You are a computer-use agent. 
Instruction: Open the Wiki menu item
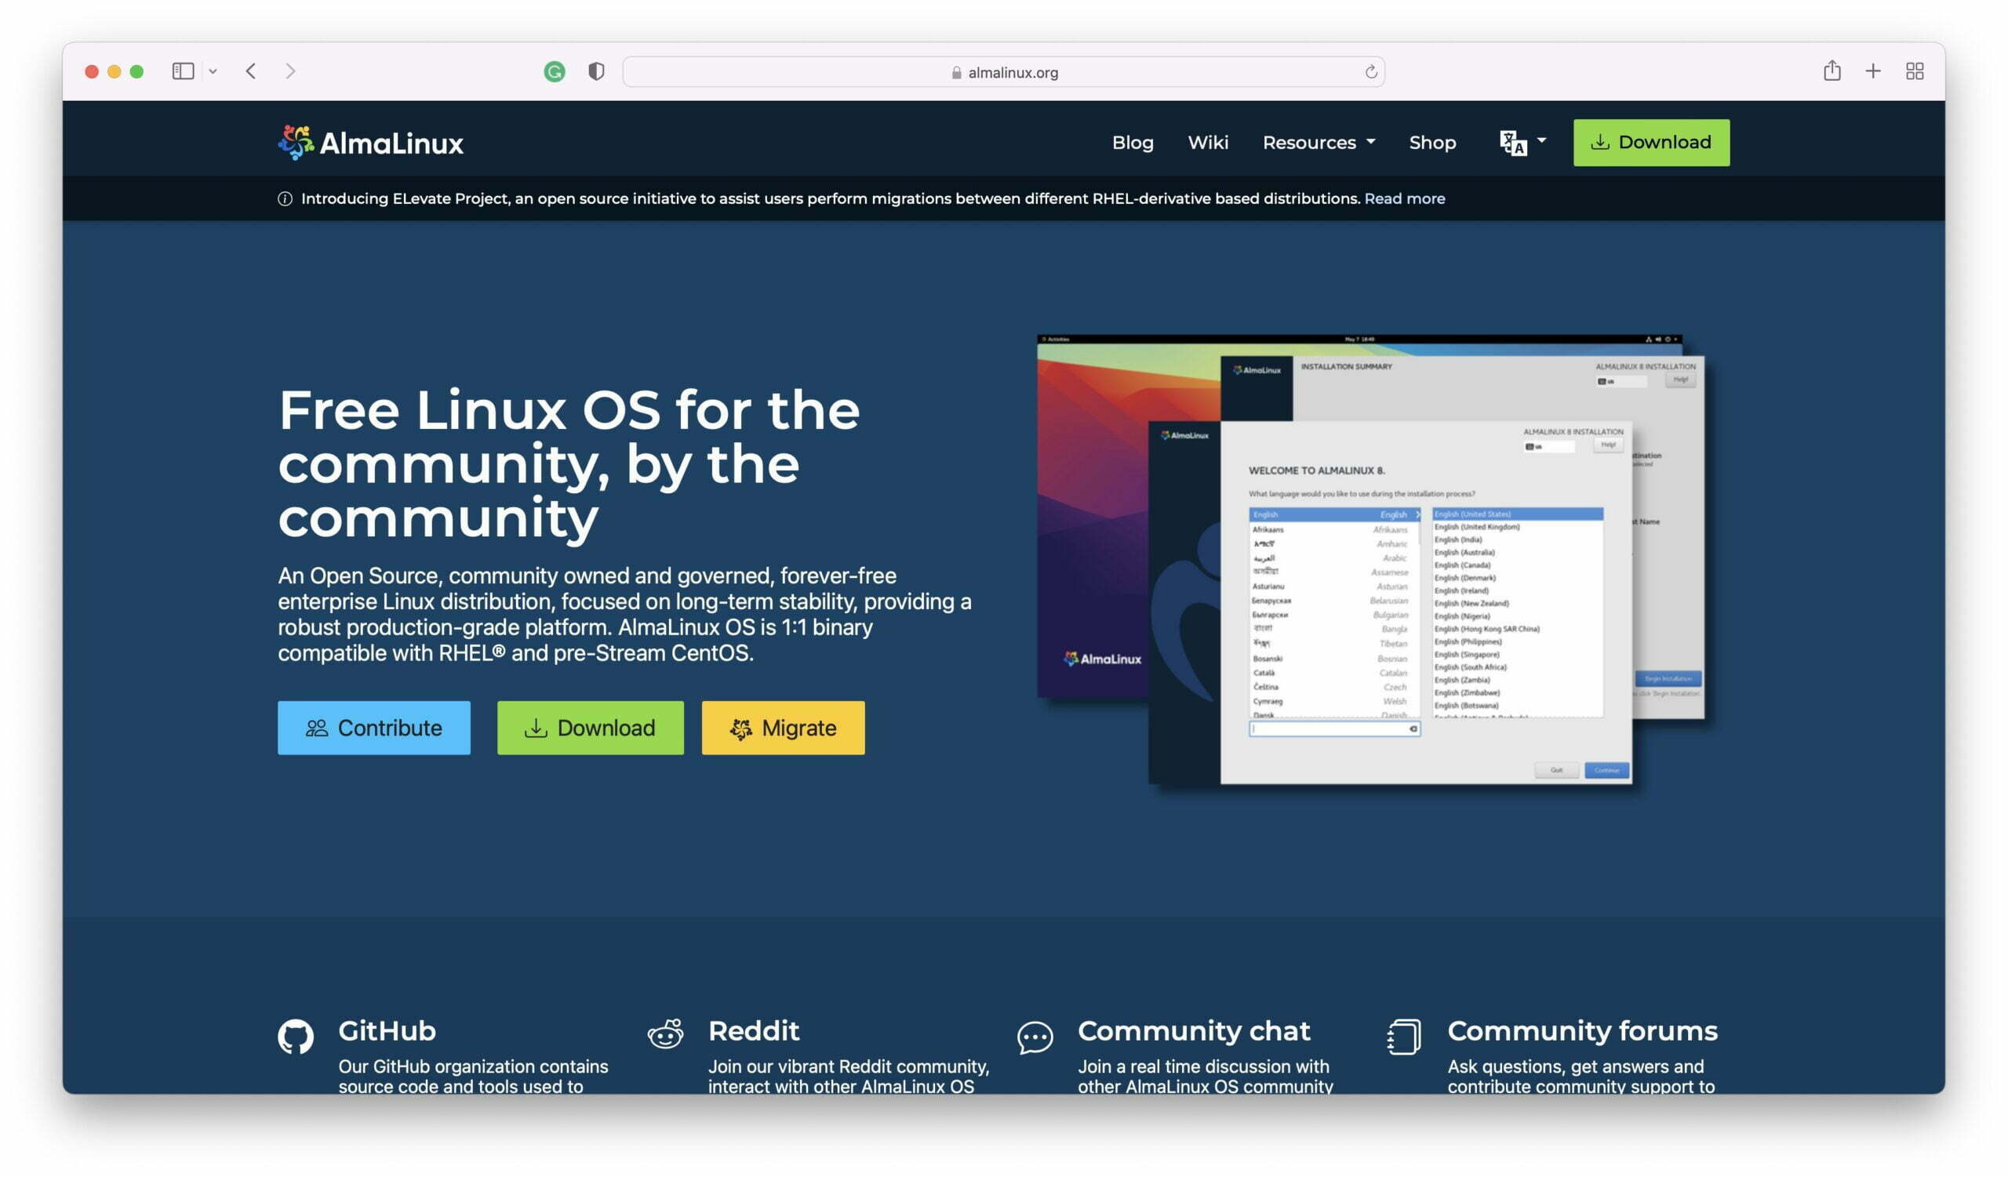[x=1208, y=143]
